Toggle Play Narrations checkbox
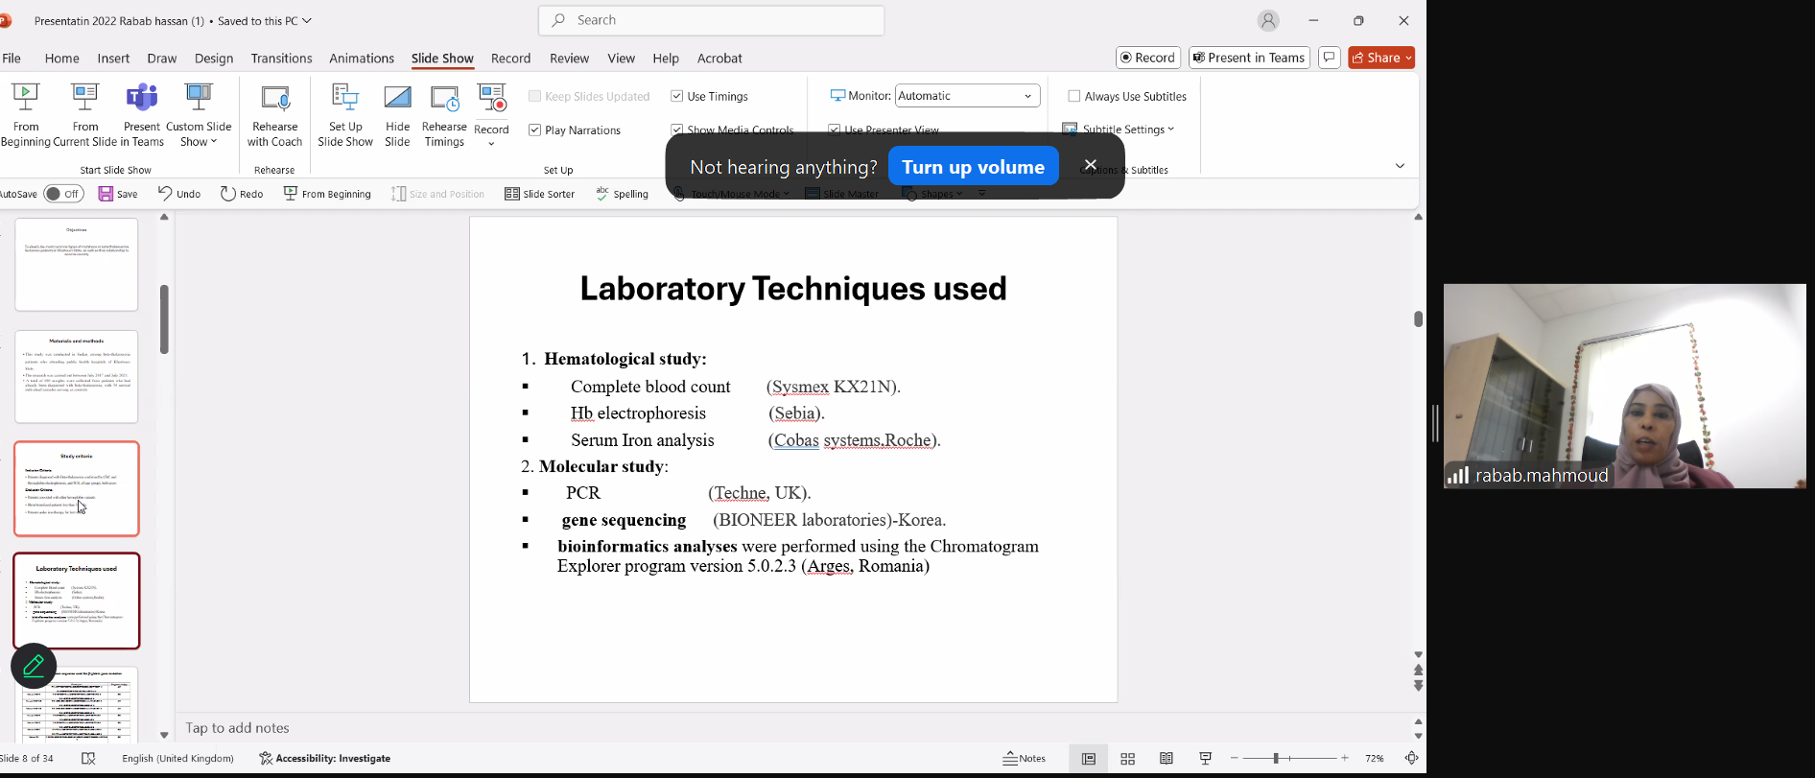Viewport: 1815px width, 778px height. coord(535,130)
